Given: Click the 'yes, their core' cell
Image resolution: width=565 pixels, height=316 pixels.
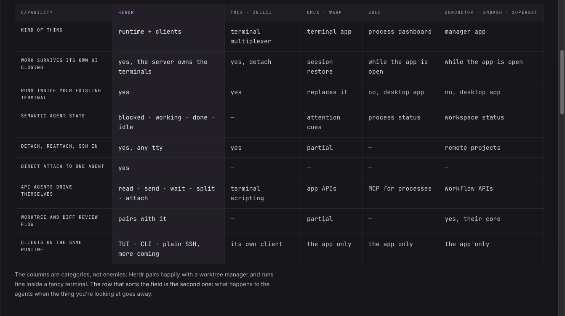Looking at the screenshot, I should click(x=491, y=221).
